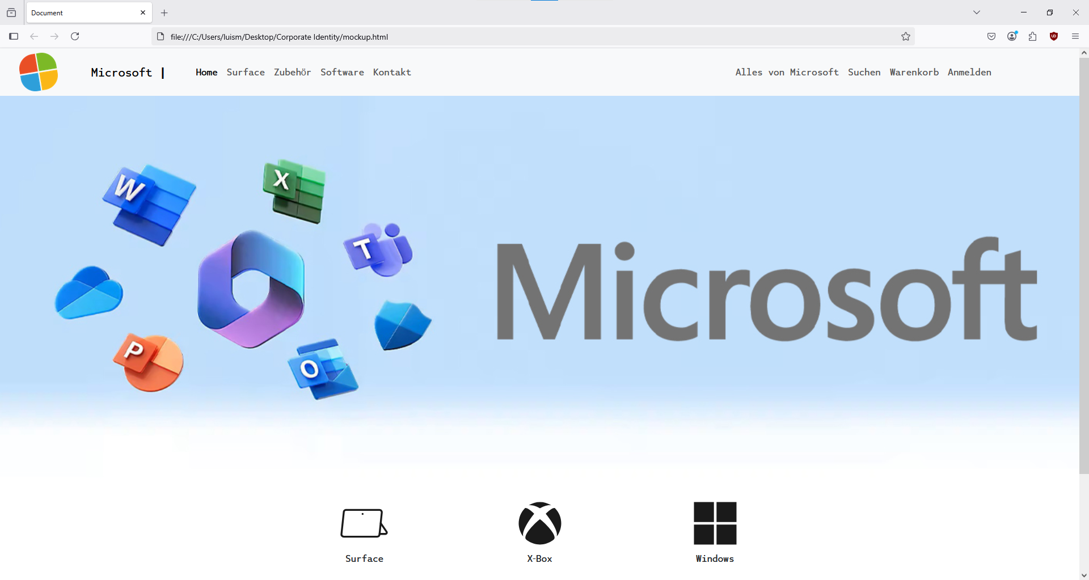Click the Microsoft brand name in header
The width and height of the screenshot is (1089, 580).
pyautogui.click(x=121, y=73)
